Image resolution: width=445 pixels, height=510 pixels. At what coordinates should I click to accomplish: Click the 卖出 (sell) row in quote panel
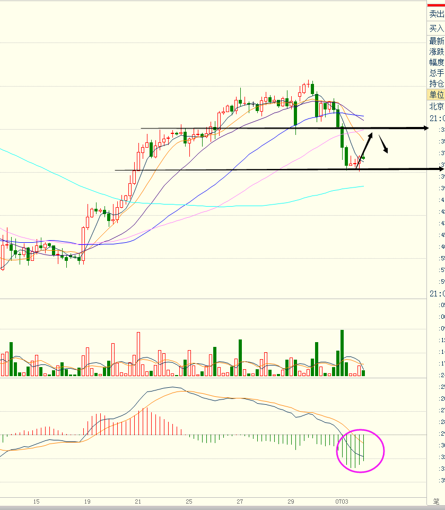(x=436, y=14)
